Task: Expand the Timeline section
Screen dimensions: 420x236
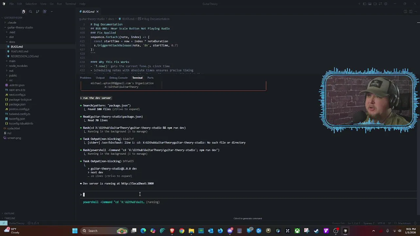Action: tap(10, 218)
